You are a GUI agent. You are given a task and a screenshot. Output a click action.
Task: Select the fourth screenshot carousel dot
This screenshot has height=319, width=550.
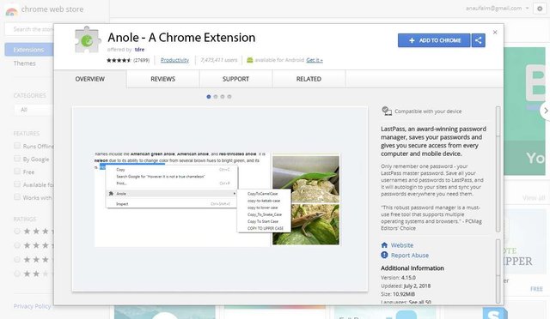click(229, 97)
